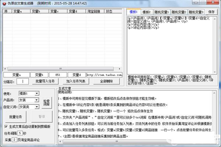Open the 随机变量3 tab
221x147 pixels.
pos(196,12)
